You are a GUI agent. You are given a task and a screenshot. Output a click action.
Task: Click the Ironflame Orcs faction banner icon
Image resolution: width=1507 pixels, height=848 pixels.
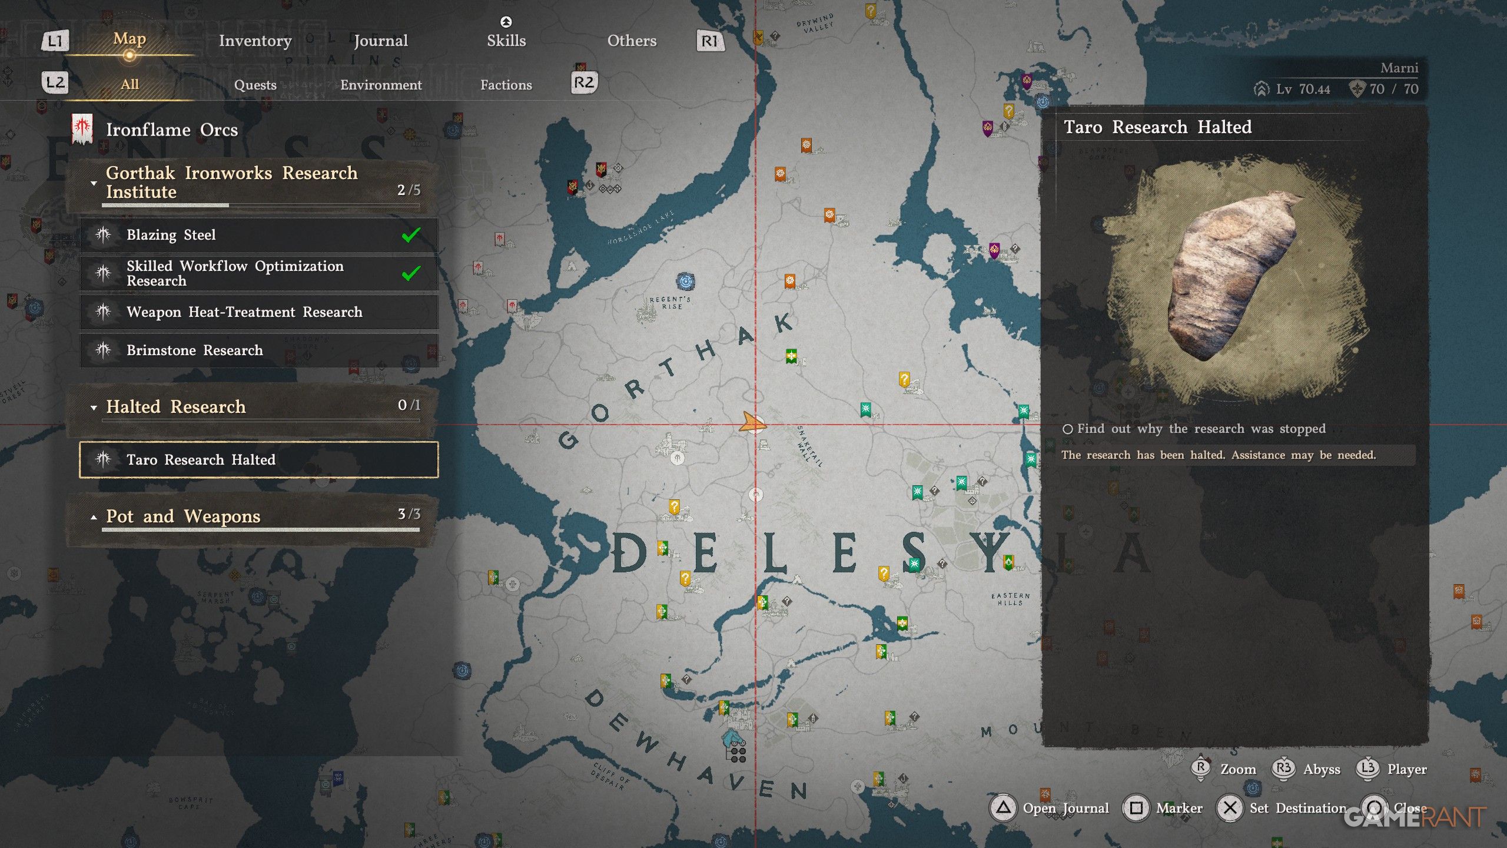[x=82, y=129]
